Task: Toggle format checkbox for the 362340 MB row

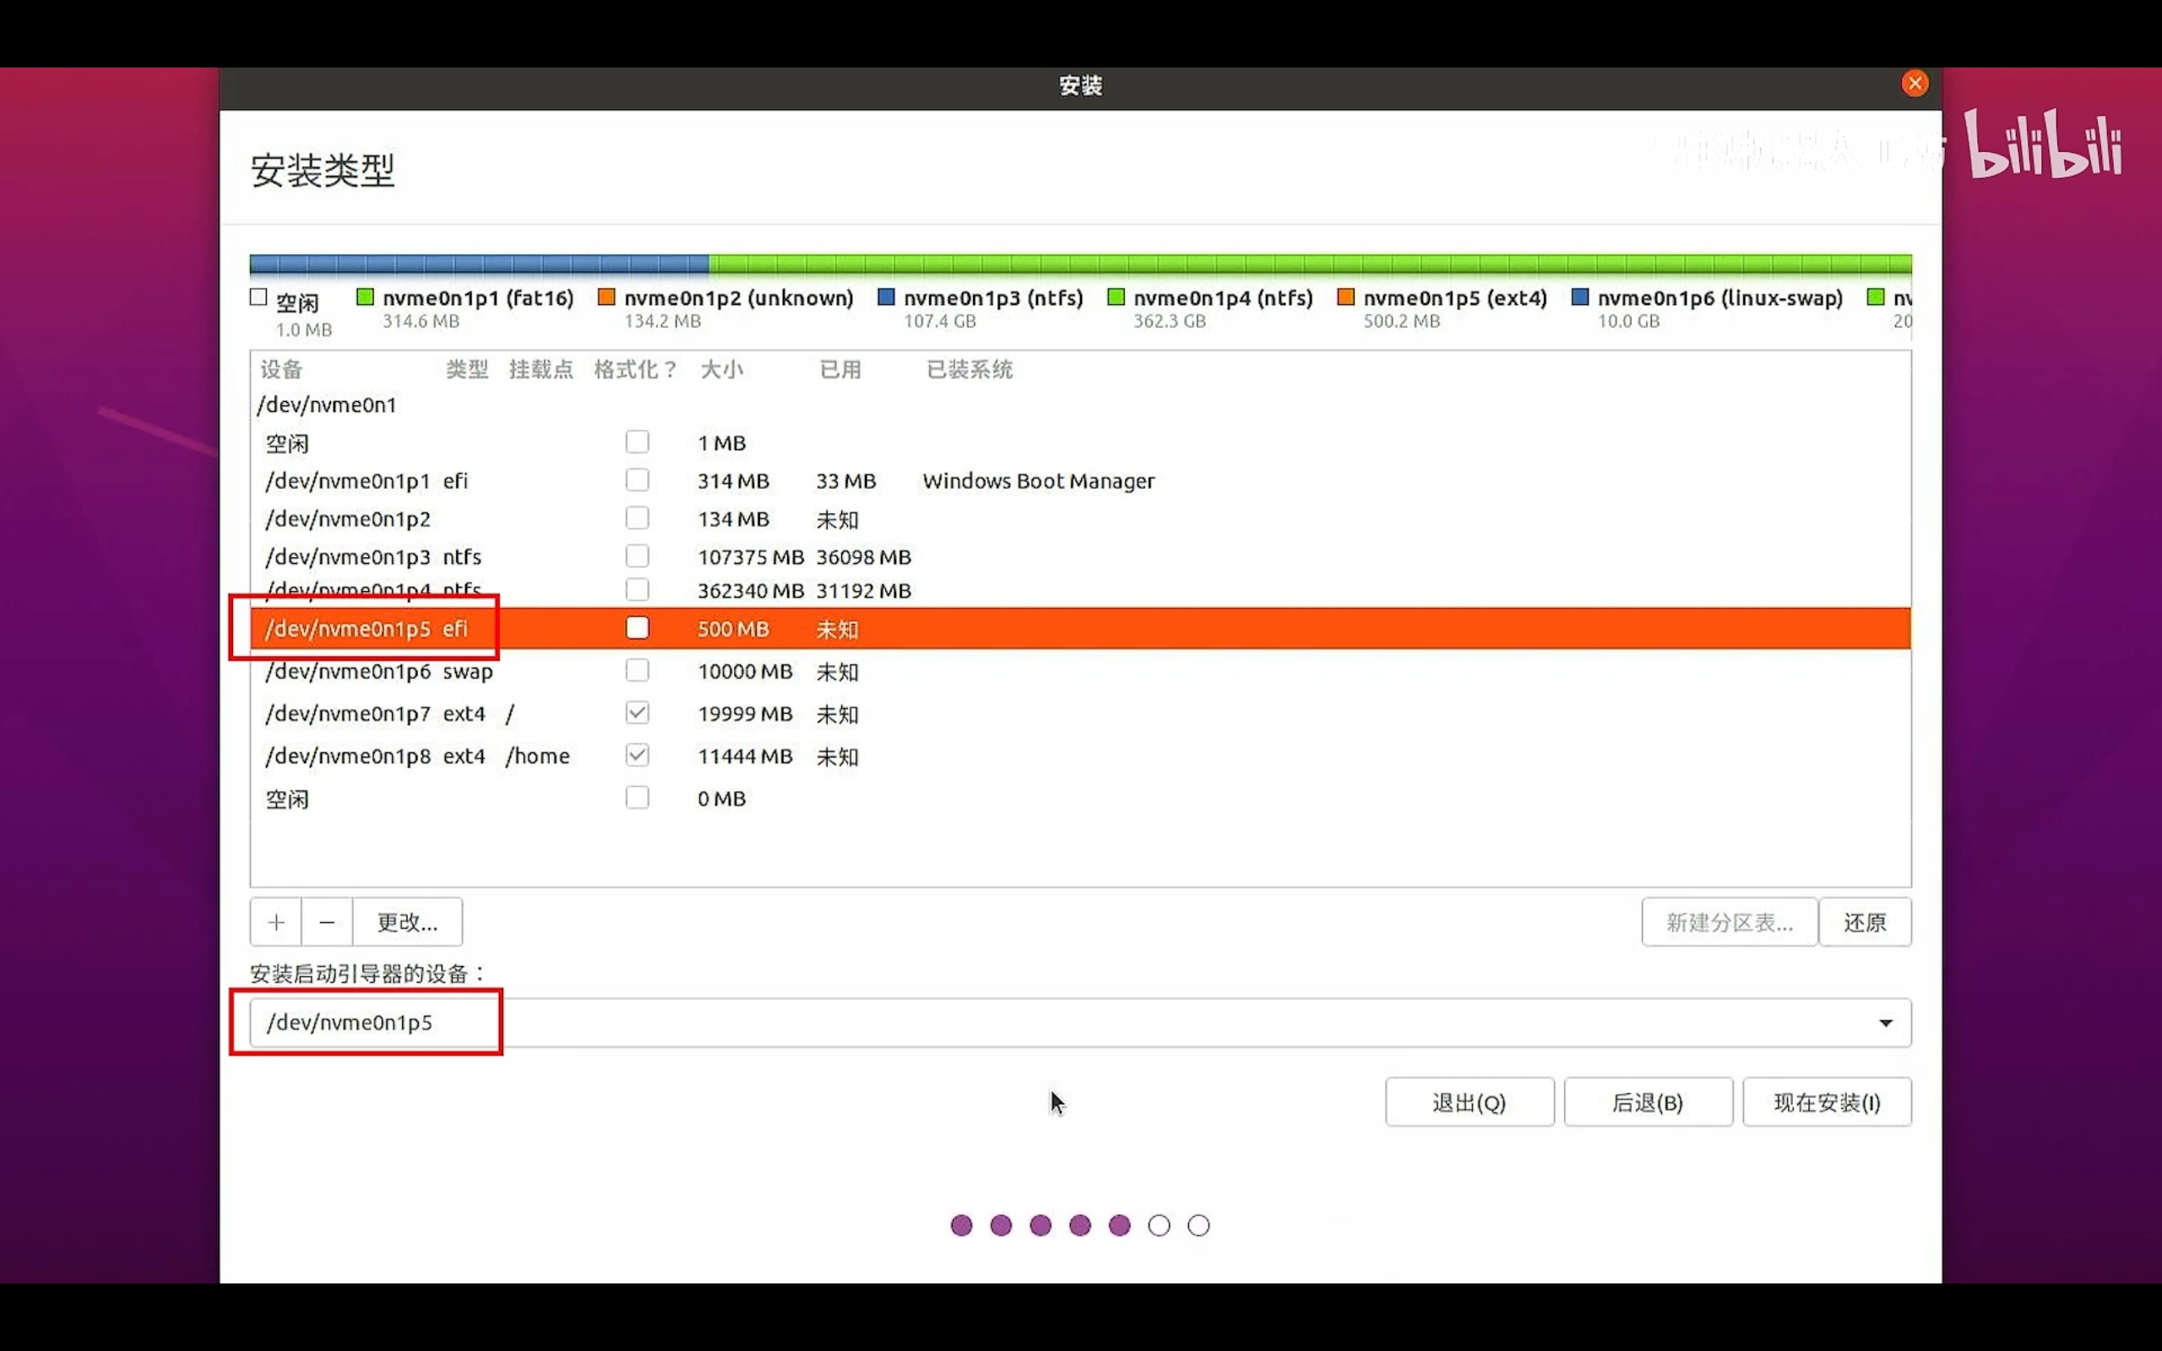Action: coord(637,589)
